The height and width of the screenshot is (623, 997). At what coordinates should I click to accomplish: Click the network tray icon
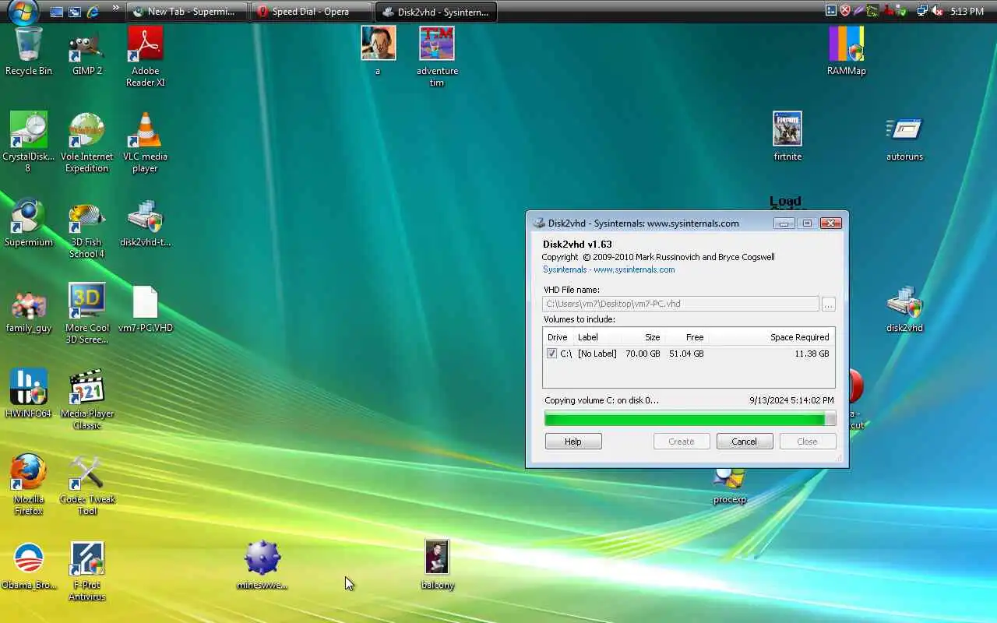pos(922,12)
